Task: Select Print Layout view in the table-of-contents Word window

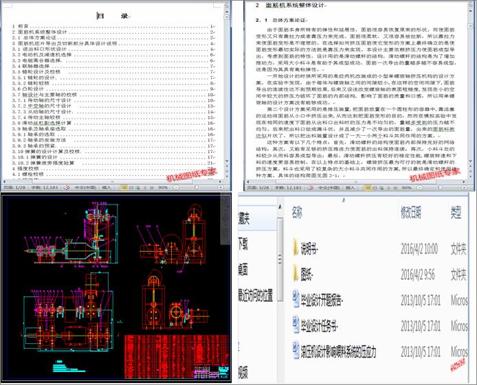Action: (124, 187)
